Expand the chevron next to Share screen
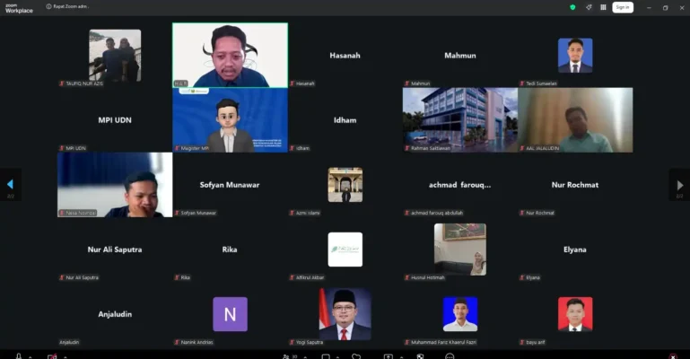Image resolution: width=690 pixels, height=359 pixels. pos(401,357)
